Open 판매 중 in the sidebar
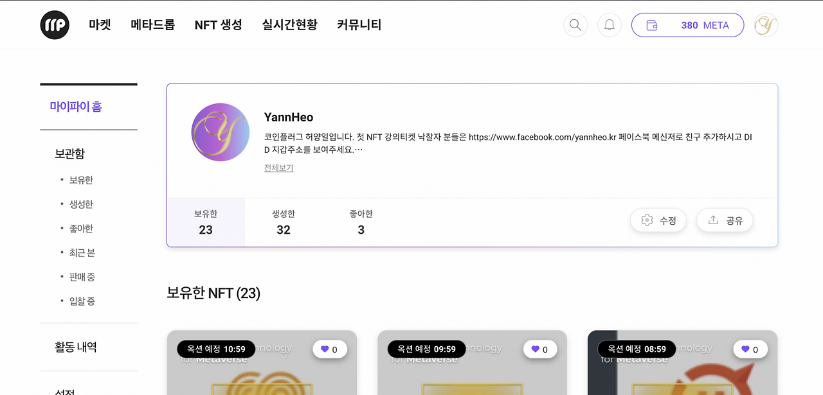This screenshot has width=823, height=395. pyautogui.click(x=82, y=277)
